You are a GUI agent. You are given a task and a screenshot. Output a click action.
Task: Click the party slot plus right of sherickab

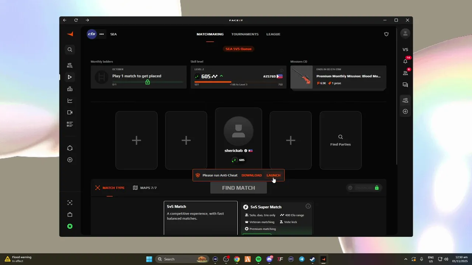pos(291,140)
